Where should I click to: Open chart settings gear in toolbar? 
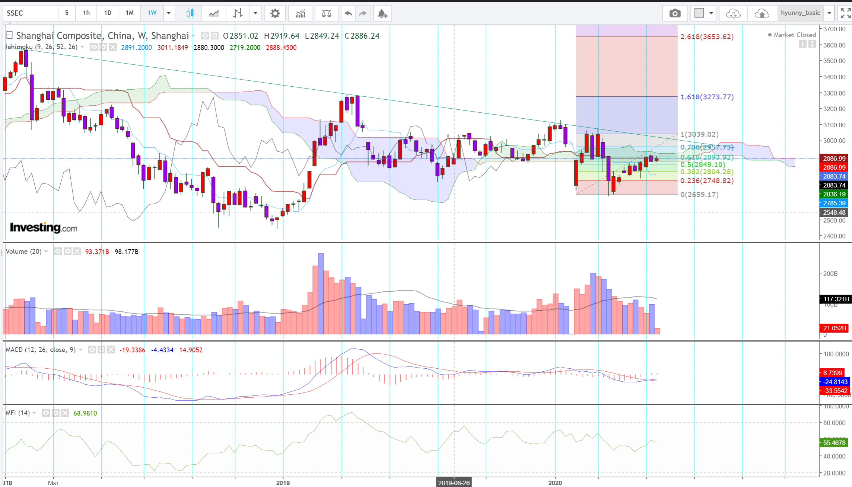[x=275, y=13]
